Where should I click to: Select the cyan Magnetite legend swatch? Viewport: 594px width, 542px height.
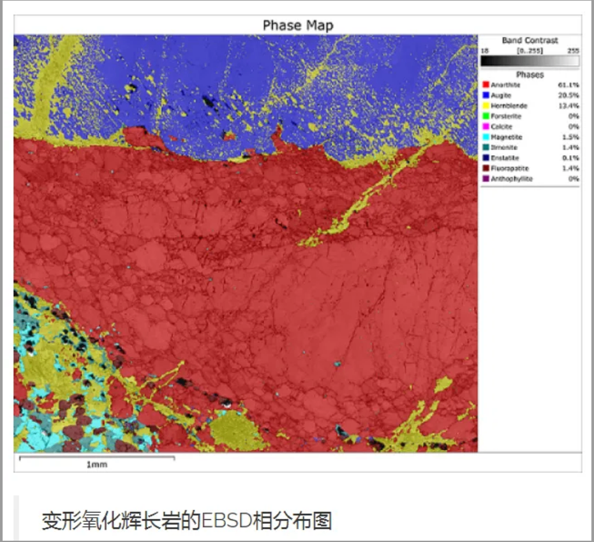point(486,137)
